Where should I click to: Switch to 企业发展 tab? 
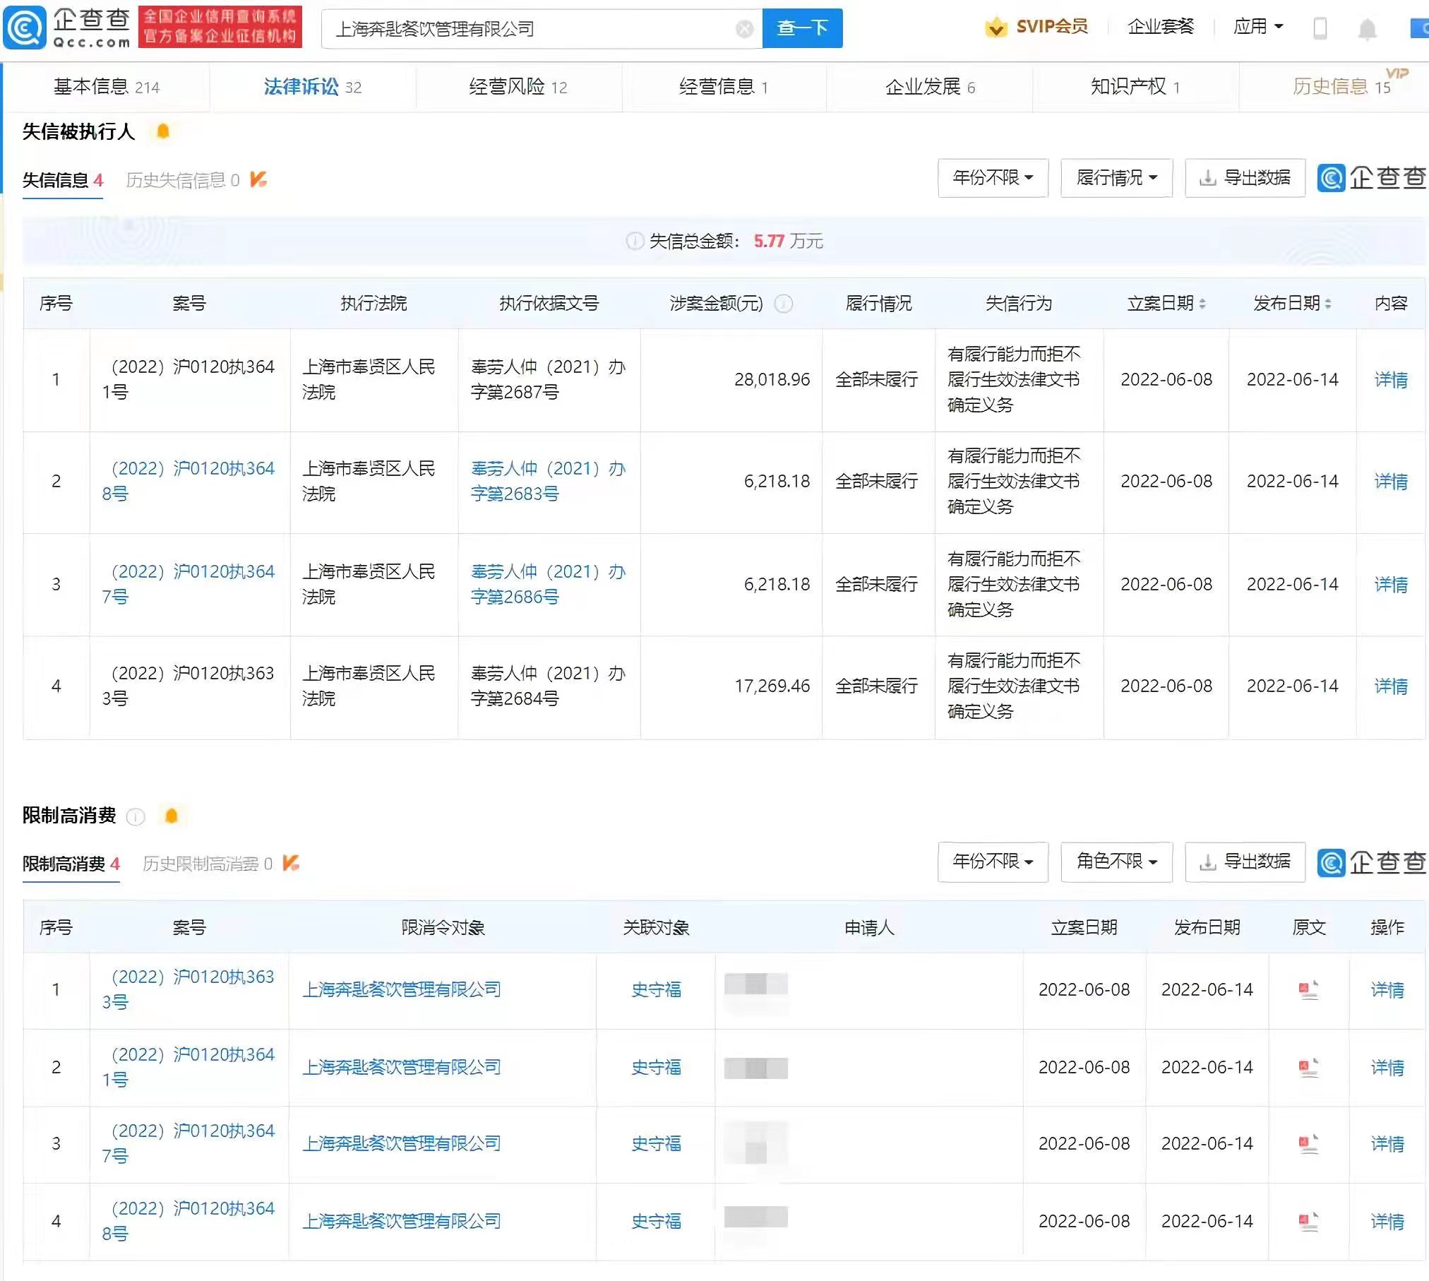click(x=930, y=87)
